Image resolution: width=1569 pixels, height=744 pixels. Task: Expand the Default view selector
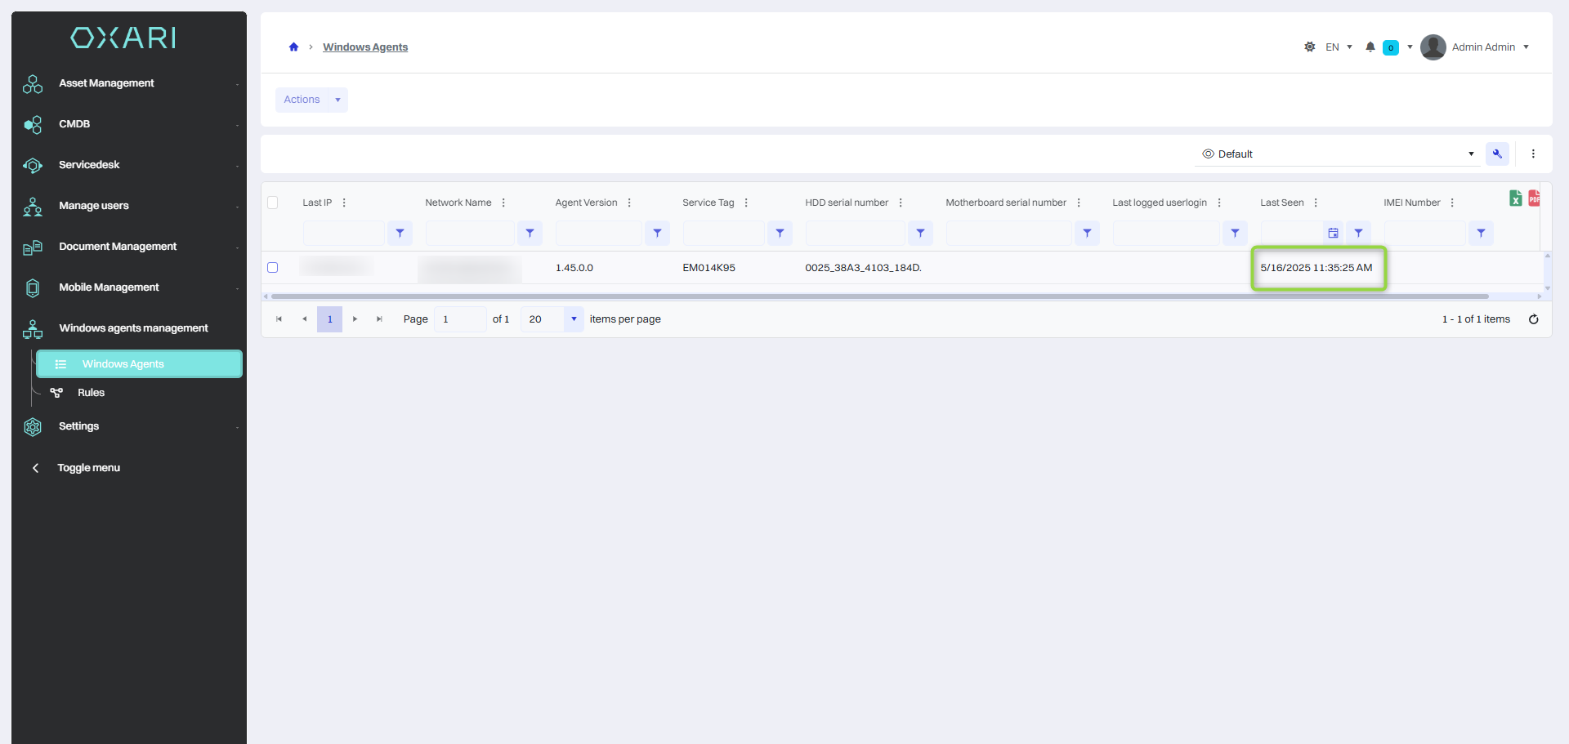pyautogui.click(x=1338, y=154)
